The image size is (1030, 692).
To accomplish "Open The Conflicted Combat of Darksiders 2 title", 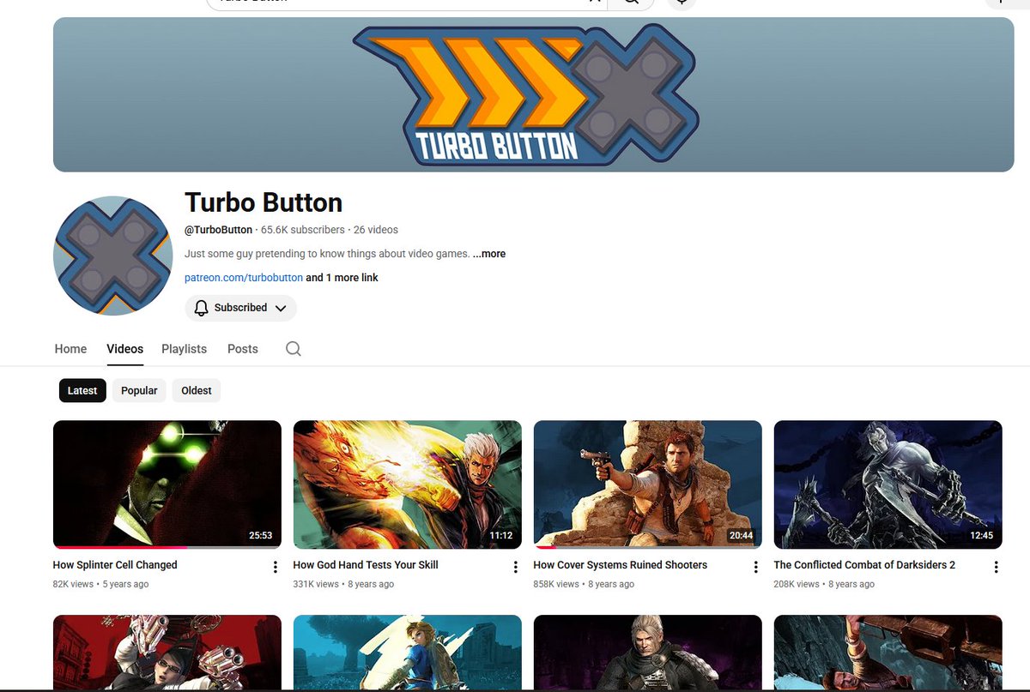I will (x=864, y=565).
